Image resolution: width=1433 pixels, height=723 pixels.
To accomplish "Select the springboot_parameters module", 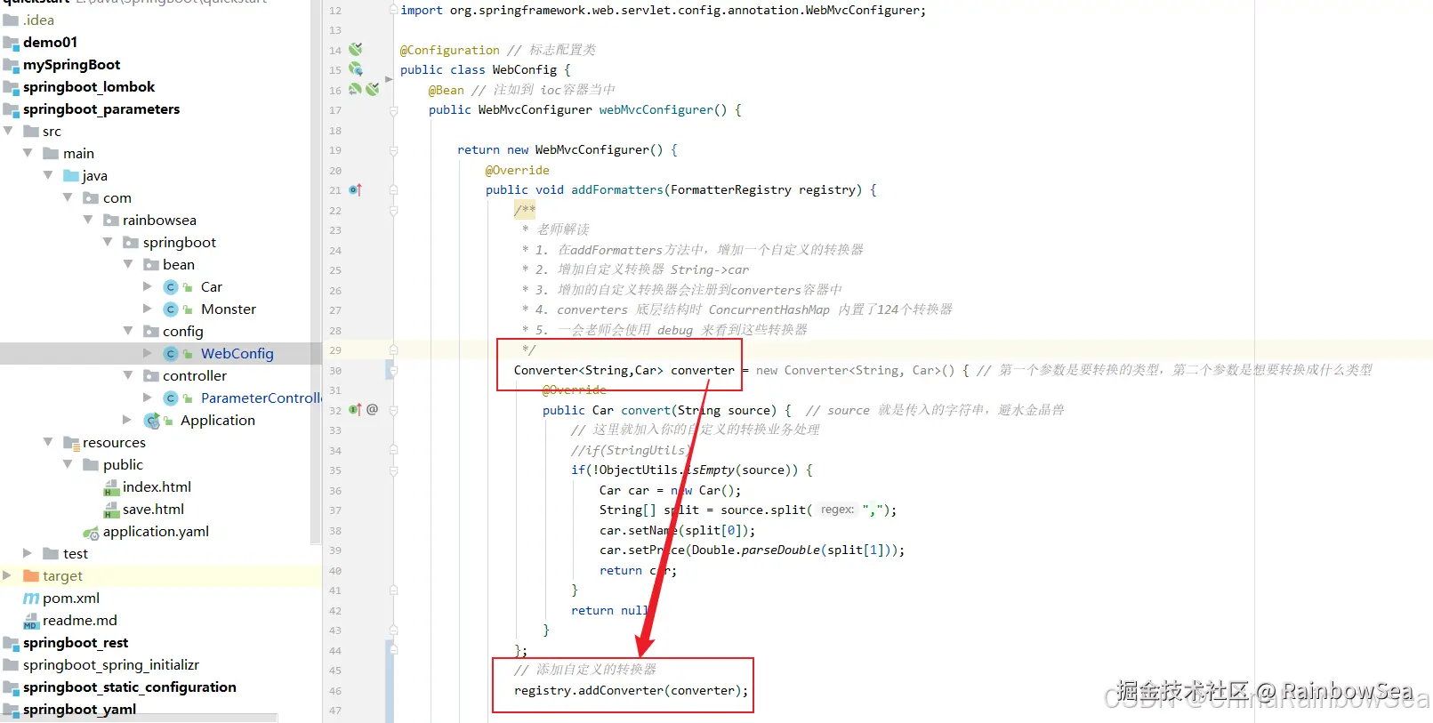I will (x=101, y=108).
